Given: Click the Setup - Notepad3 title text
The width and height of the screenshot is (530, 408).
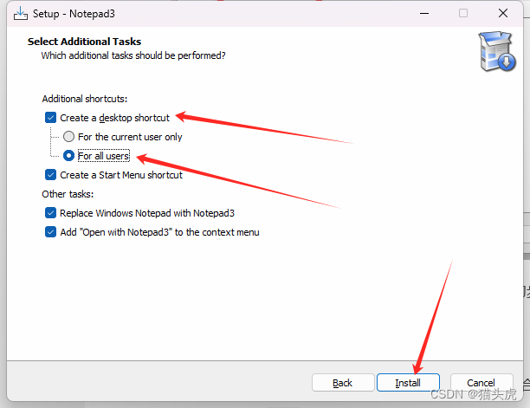Looking at the screenshot, I should pos(74,14).
